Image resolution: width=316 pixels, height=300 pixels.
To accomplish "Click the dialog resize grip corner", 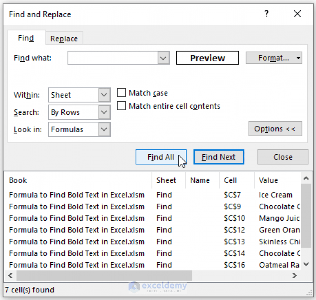I will click(309, 293).
